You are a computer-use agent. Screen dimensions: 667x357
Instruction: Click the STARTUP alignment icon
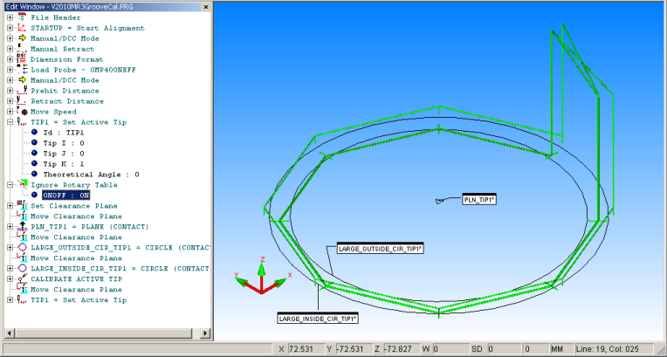click(22, 28)
